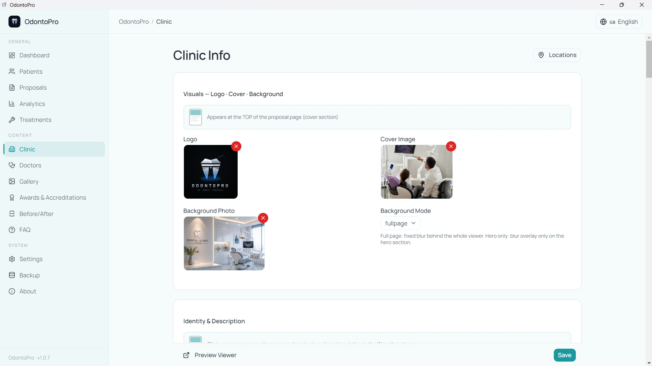Maximize the OdontoPro window
This screenshot has width=652, height=366.
click(x=622, y=5)
